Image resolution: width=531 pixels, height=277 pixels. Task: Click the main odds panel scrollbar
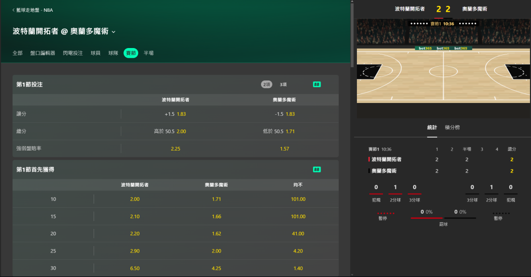[352, 35]
